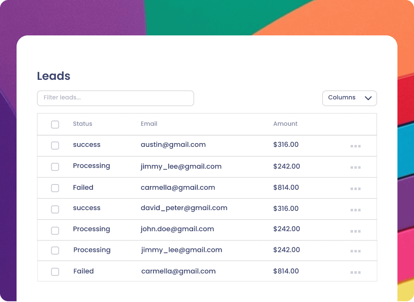Open three-dot menu for second jimmy_lee@gmail.com row

click(355, 251)
